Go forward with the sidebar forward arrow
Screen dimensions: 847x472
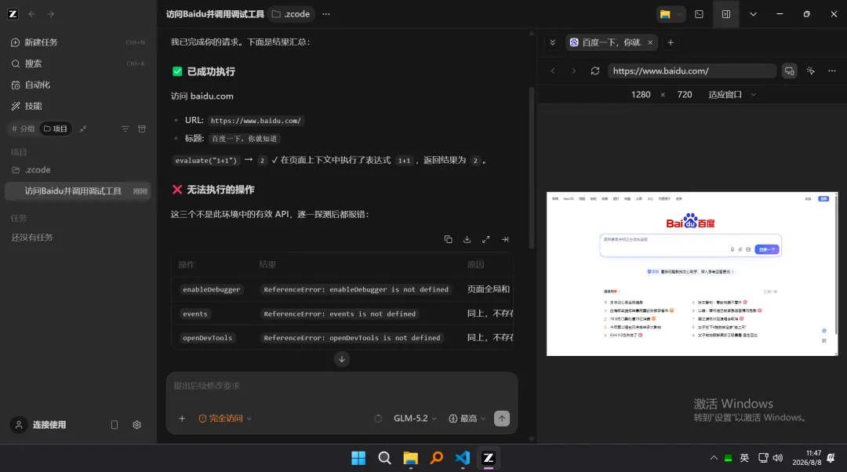click(x=51, y=14)
